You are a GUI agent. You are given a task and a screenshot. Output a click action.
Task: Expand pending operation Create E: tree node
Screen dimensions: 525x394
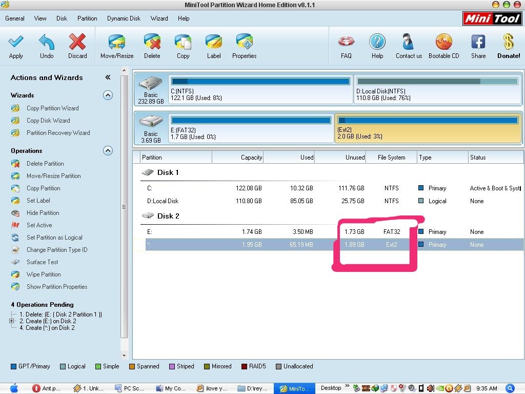pyautogui.click(x=11, y=321)
